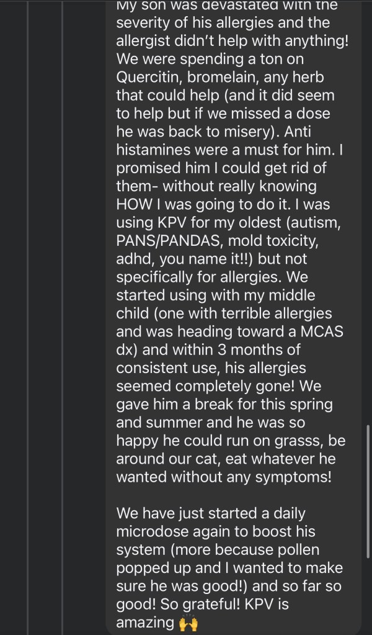Screen dimensions: 372x635
Task: Click the word "amazing" before the emoji
Action: [x=144, y=623]
